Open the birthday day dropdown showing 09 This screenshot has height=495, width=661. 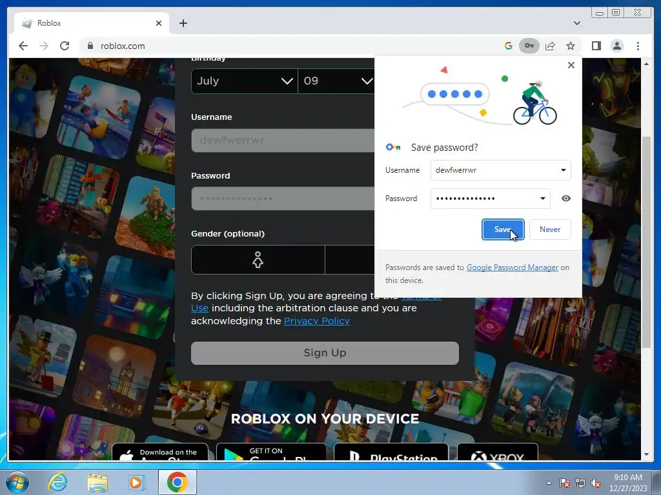(336, 81)
